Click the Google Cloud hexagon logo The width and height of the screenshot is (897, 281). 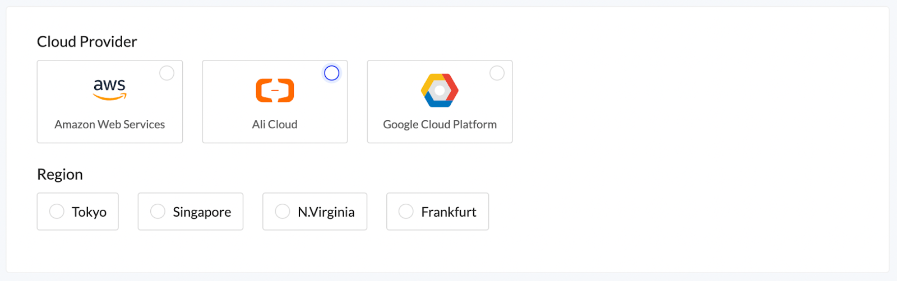pos(440,90)
